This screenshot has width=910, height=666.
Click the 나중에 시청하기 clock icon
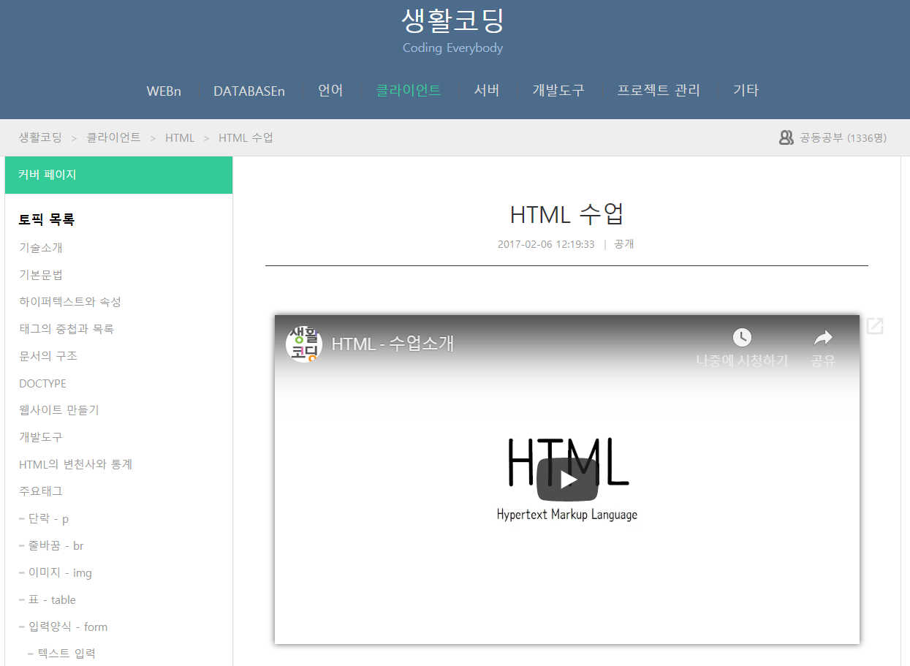coord(742,337)
